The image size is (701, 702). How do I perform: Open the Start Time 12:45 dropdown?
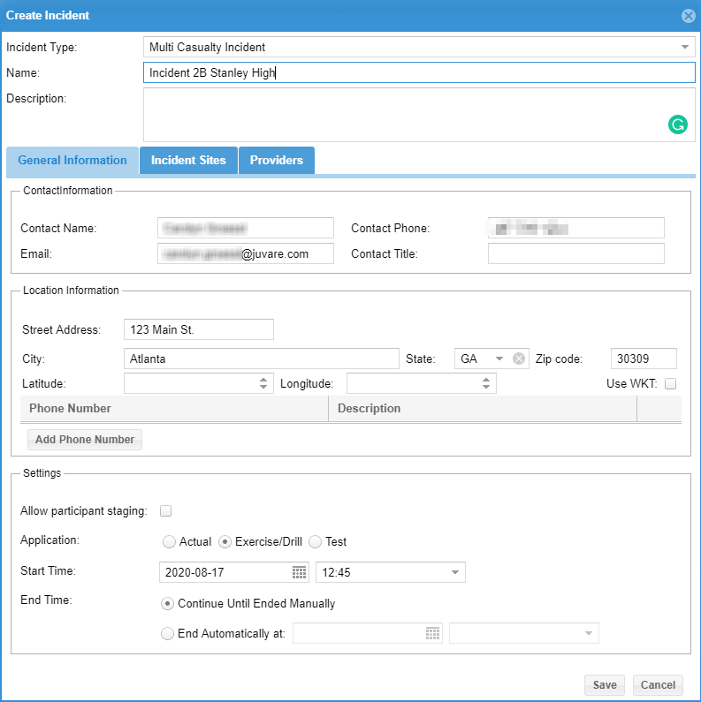pyautogui.click(x=455, y=572)
